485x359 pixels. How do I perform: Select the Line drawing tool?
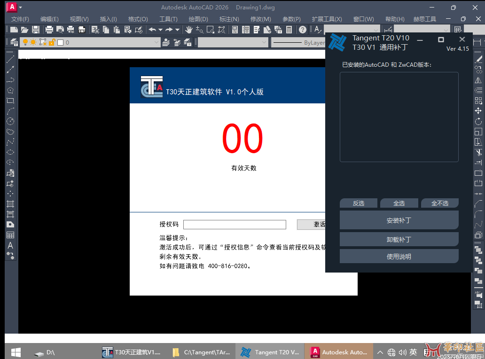tap(10, 60)
